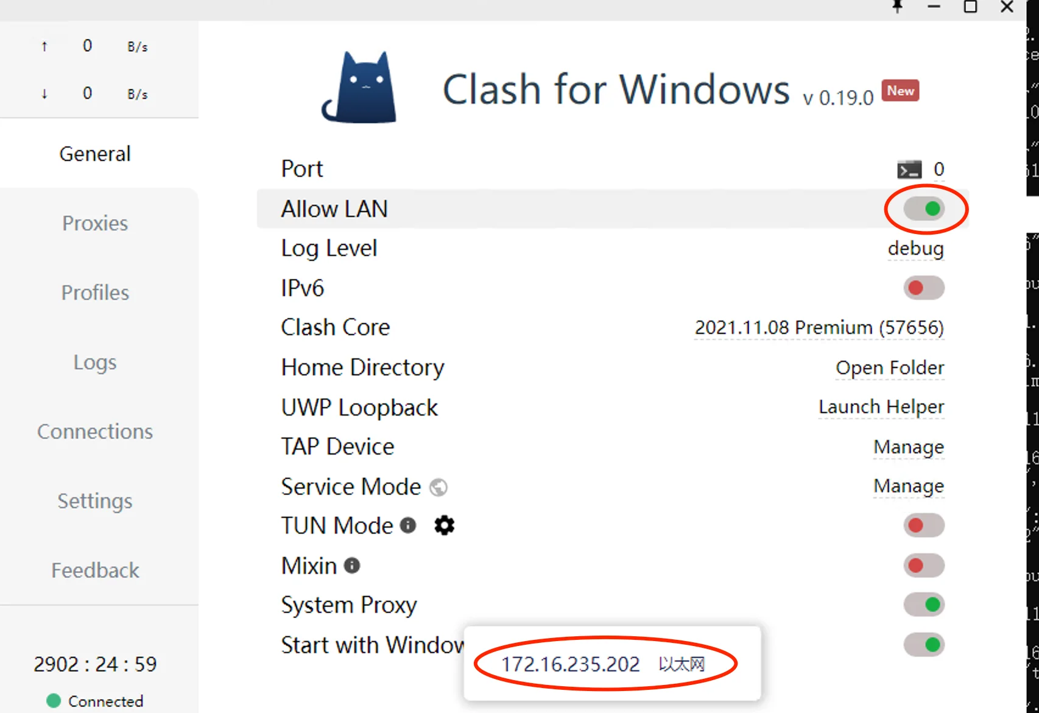Switch to the Profiles tab
The image size is (1039, 713).
(x=95, y=293)
